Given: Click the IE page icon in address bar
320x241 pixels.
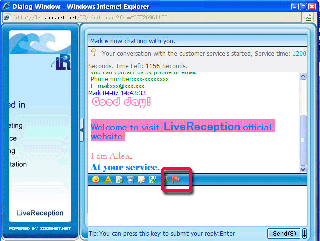Looking at the screenshot, I should [7, 18].
